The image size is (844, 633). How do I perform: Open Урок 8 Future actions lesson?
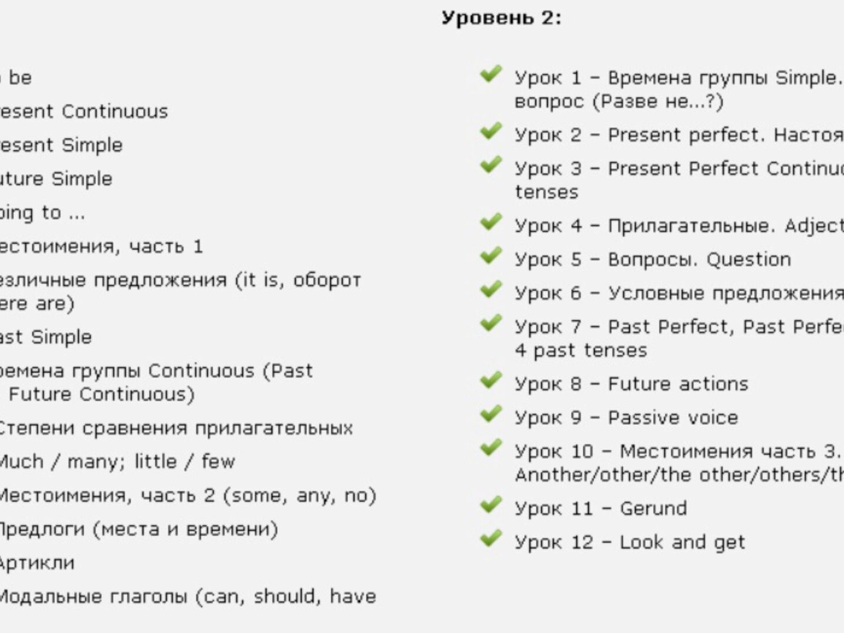[631, 384]
